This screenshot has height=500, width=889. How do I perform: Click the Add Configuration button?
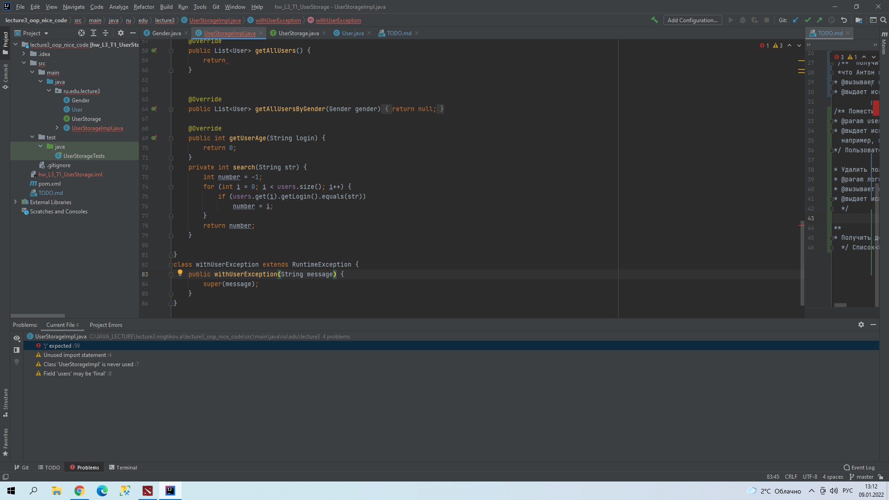pos(693,20)
